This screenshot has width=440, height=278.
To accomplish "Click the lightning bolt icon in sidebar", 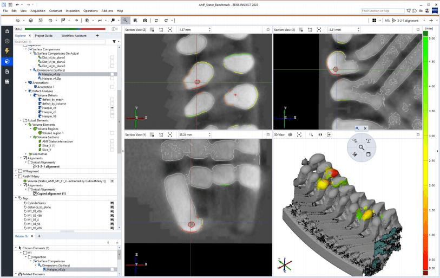I will coord(6,51).
